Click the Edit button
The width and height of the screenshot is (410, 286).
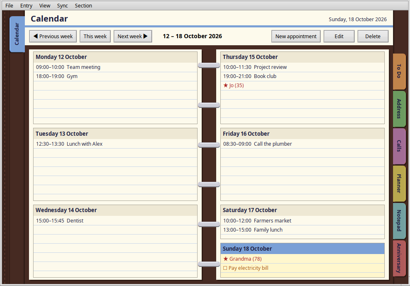[x=339, y=36]
